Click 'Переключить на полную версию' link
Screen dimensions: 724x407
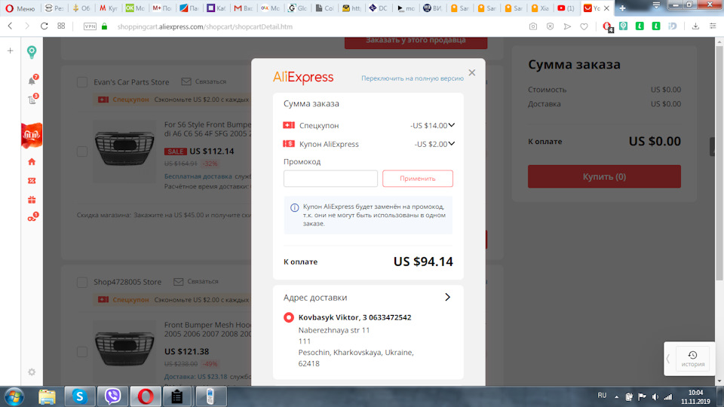413,78
